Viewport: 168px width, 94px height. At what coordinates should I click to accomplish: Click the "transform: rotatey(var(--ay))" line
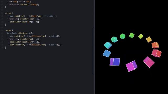pos(24,19)
